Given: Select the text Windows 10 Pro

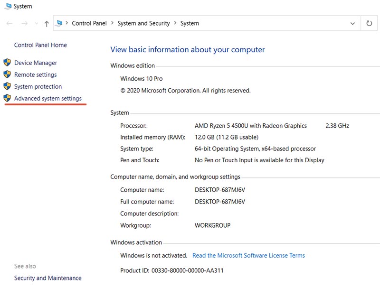Looking at the screenshot, I should point(141,79).
